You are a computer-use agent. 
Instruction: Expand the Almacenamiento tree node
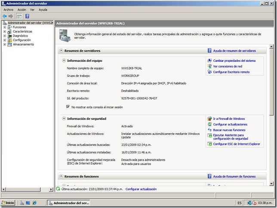coord(5,44)
